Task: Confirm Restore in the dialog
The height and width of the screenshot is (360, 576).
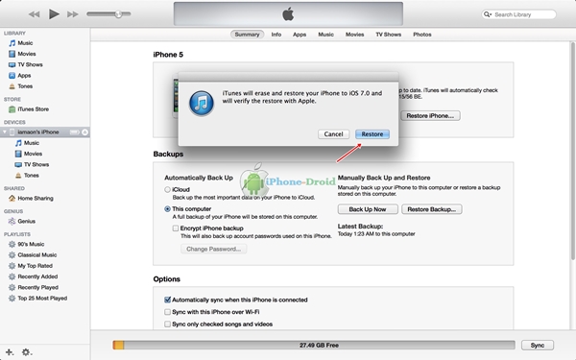Action: (372, 134)
